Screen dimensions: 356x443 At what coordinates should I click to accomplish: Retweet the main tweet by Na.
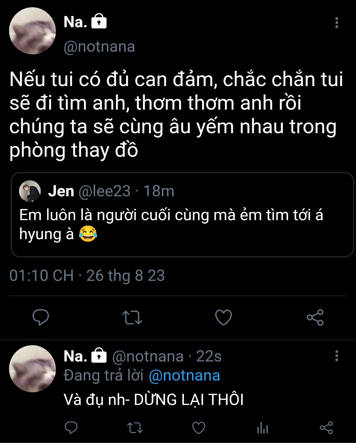pyautogui.click(x=132, y=317)
